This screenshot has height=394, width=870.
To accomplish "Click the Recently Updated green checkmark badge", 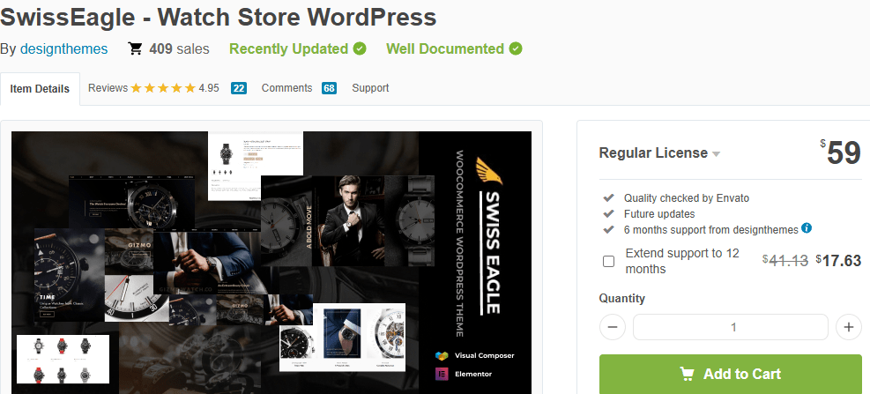I will [360, 48].
